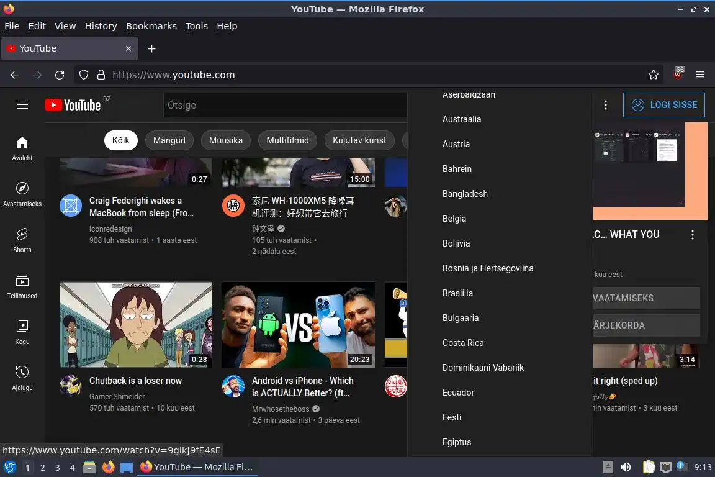Open the Tools menu
The image size is (715, 477).
[x=197, y=27]
